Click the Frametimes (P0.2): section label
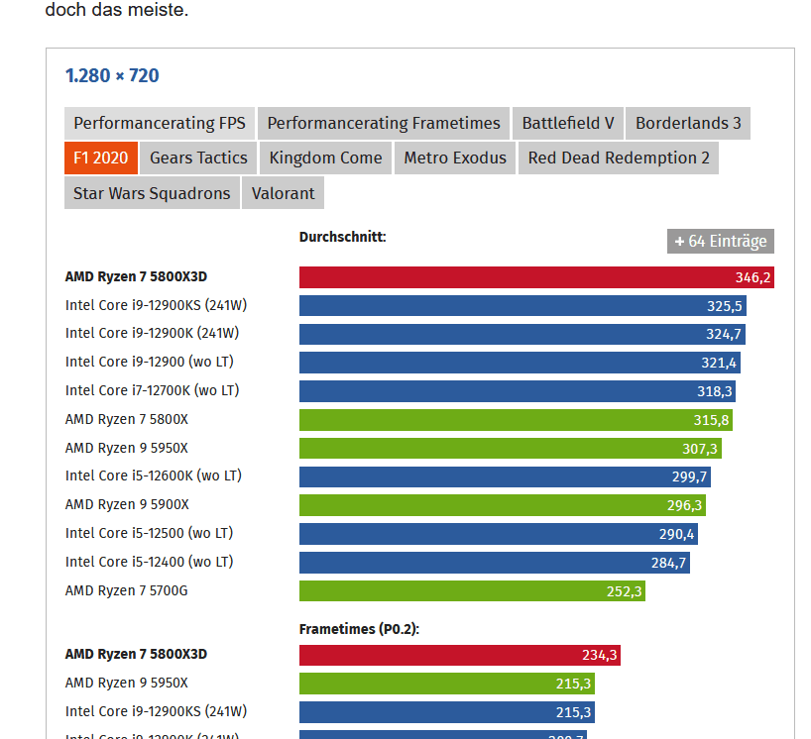Image resolution: width=811 pixels, height=739 pixels. tap(359, 629)
